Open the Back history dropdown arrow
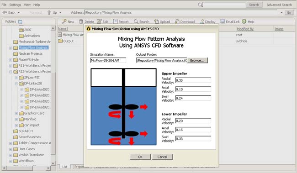Screen dimensions: 297x173 [x=19, y=12]
